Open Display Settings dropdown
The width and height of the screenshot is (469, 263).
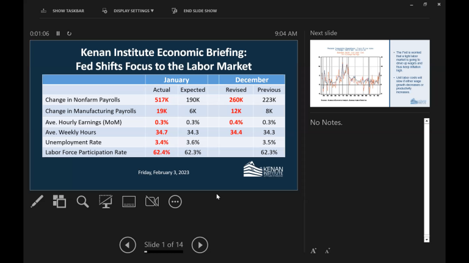(x=133, y=11)
